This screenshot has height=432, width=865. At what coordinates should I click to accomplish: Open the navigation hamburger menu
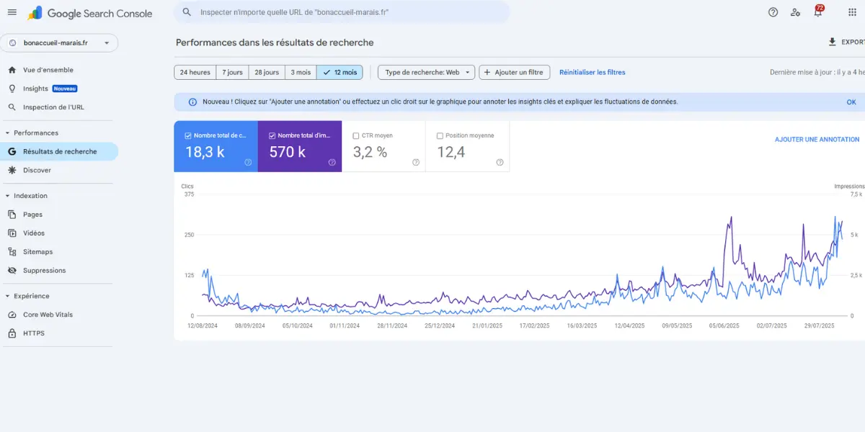click(12, 12)
